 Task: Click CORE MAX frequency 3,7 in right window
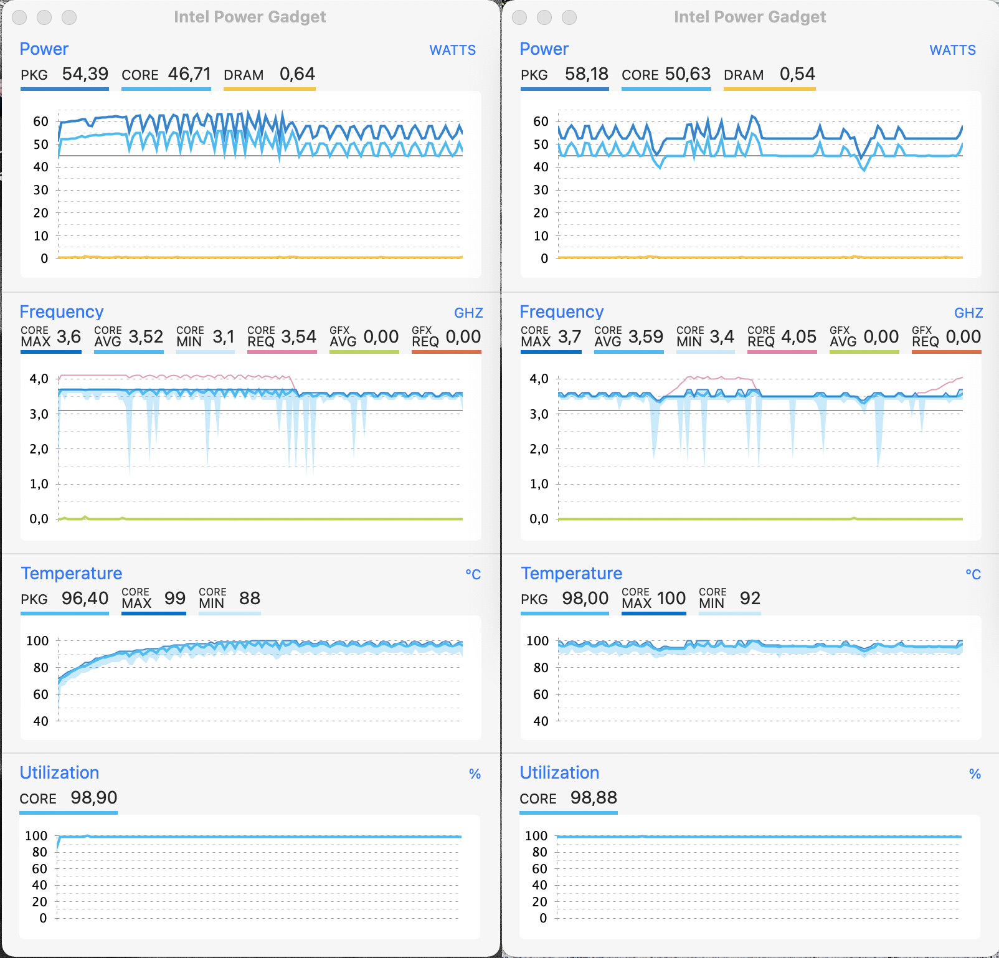pyautogui.click(x=569, y=337)
